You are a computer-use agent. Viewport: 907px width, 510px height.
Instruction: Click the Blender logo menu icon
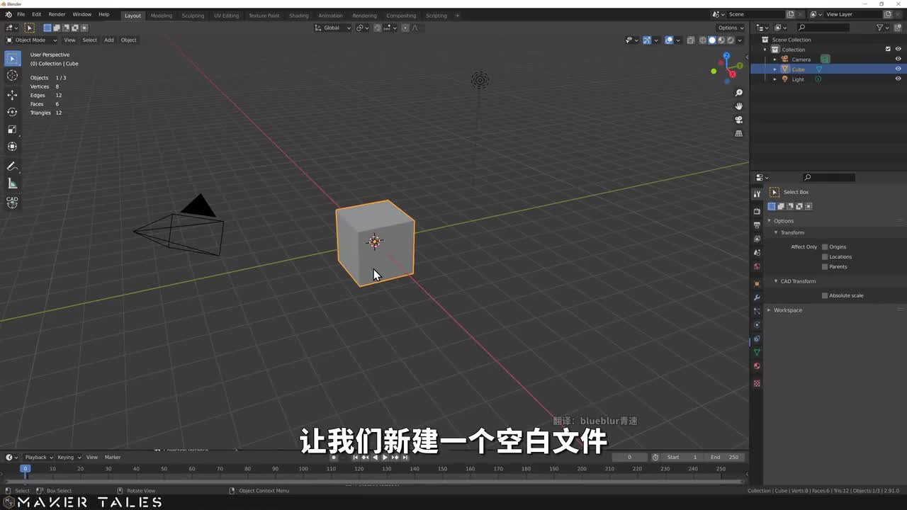pyautogui.click(x=9, y=14)
